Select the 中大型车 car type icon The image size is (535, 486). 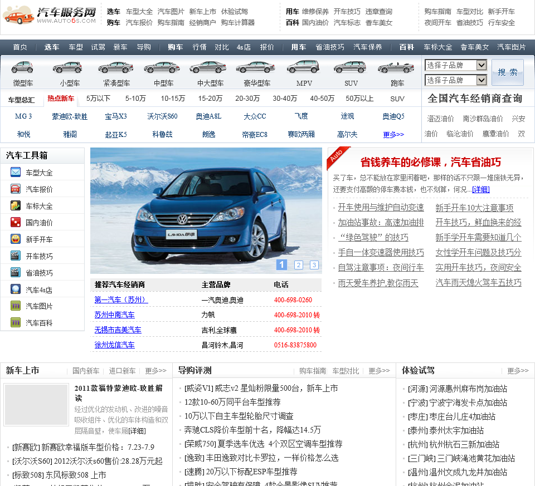(x=208, y=67)
